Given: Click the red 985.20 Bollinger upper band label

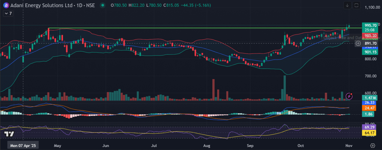Looking at the screenshot, I should (x=372, y=35).
